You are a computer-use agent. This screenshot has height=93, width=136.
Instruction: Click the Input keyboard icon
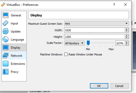tap(6, 23)
